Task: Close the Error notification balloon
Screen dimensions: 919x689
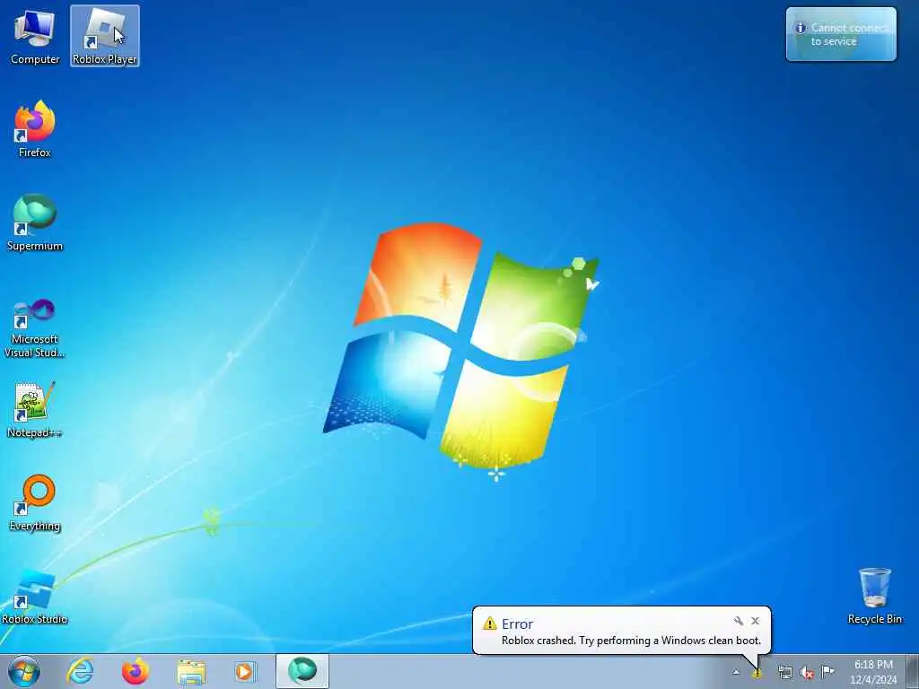Action: 756,621
